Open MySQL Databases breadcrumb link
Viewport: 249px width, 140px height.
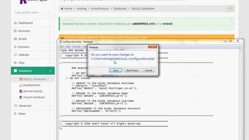pyautogui.click(x=143, y=9)
